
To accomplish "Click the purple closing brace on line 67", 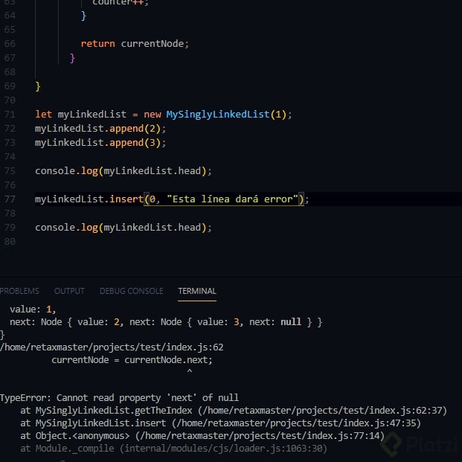I will pos(72,58).
